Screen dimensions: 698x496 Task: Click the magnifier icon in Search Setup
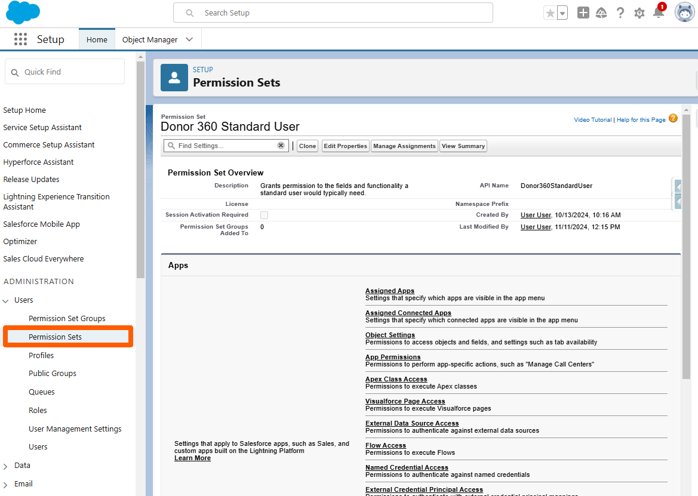pyautogui.click(x=190, y=13)
